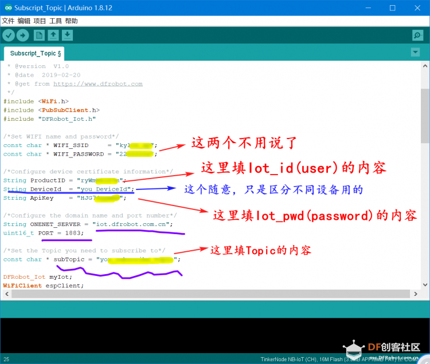Click the Arduino logo in title bar

[x=8, y=7]
